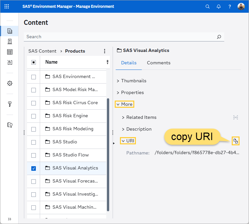The width and height of the screenshot is (249, 224).
Task: Open the SAS Studio Flow folder
Action: tap(70, 155)
